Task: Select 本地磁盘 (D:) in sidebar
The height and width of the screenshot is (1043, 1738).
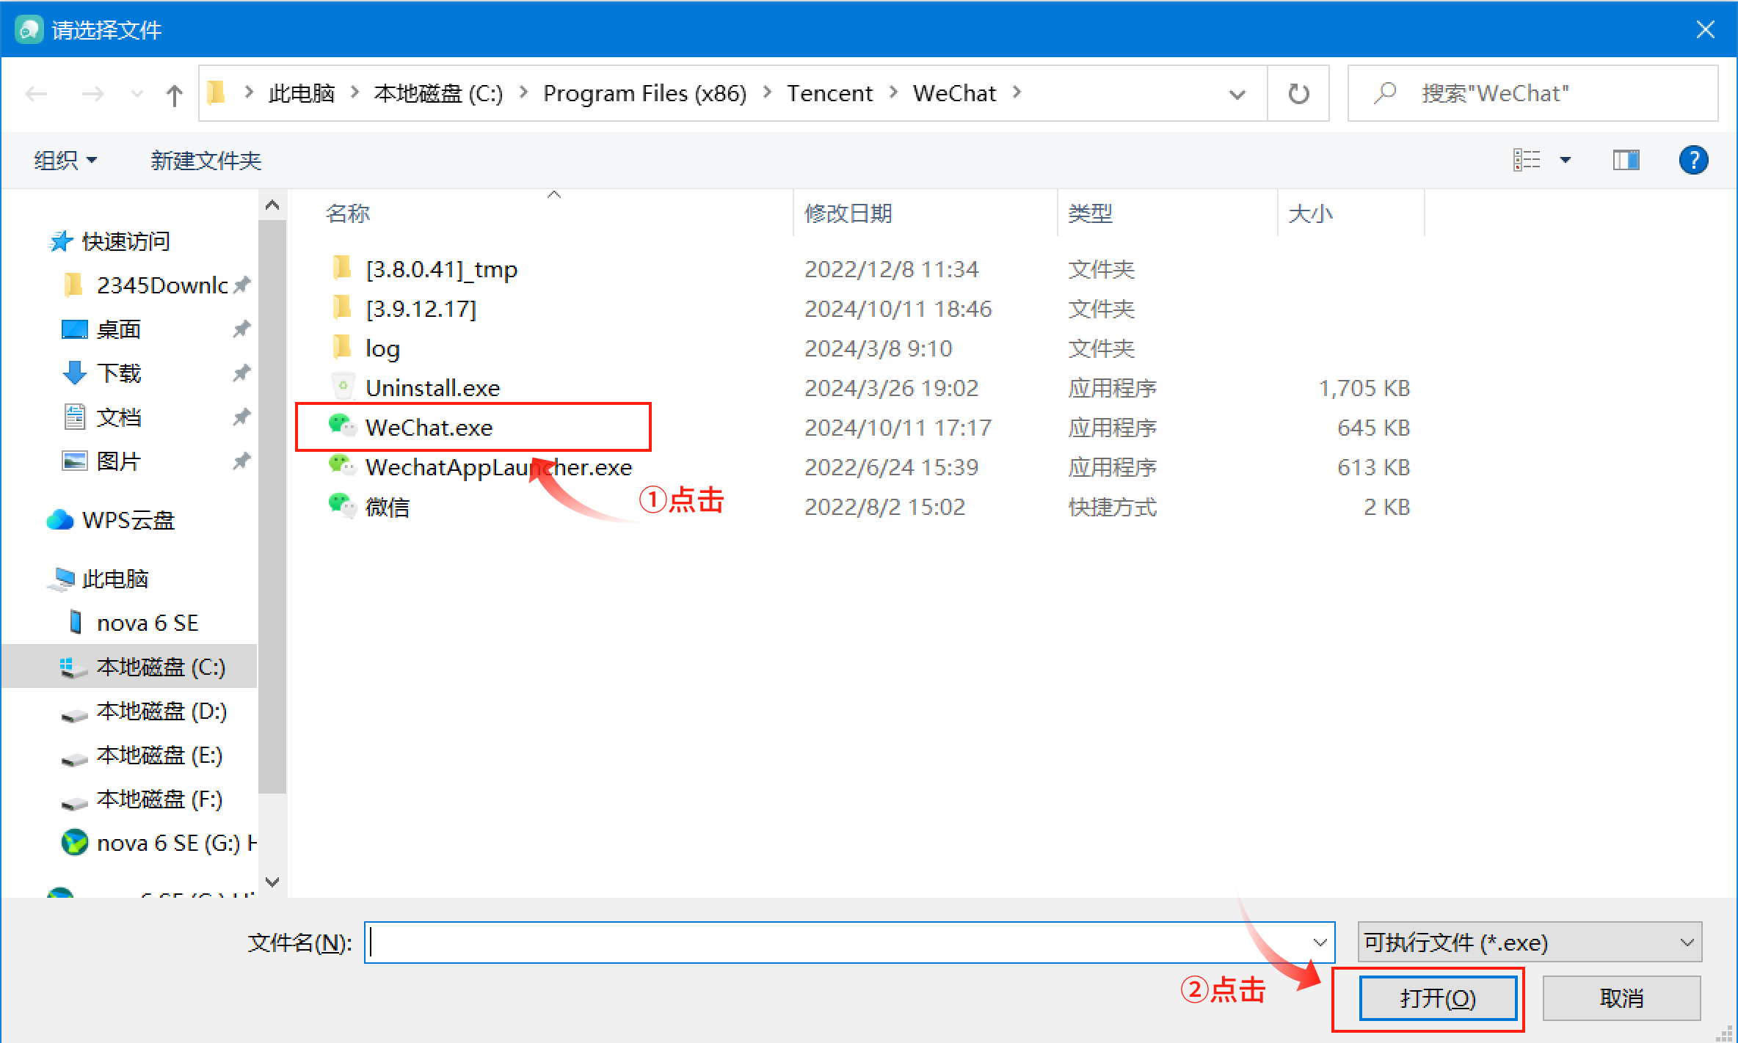Action: [161, 711]
